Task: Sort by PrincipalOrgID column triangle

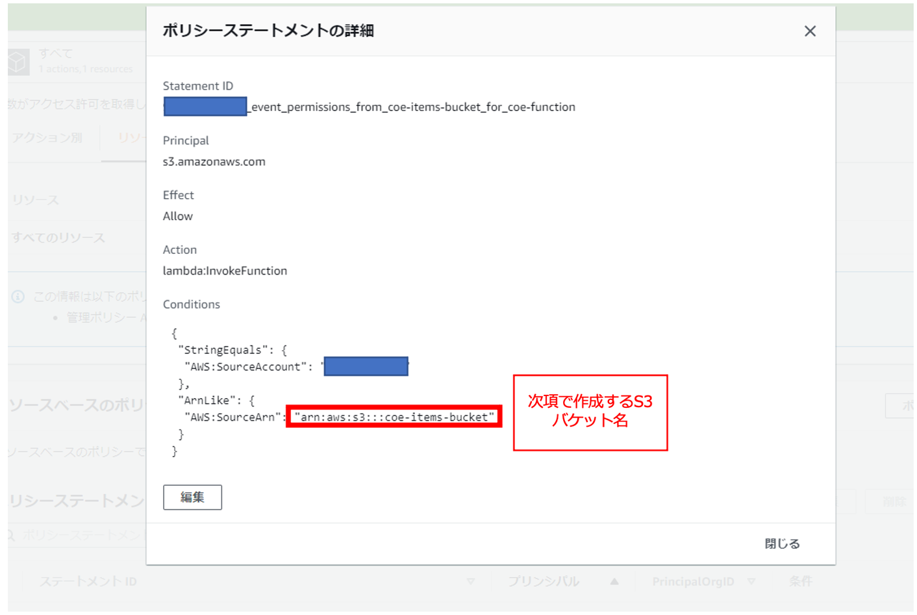Action: (x=751, y=581)
